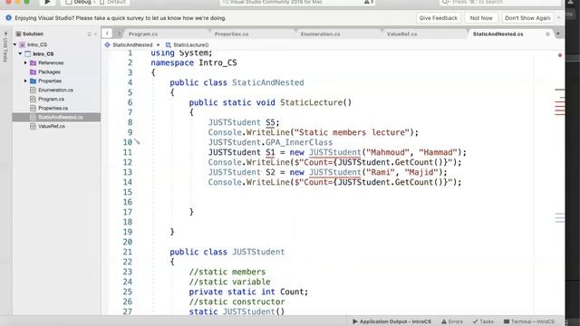580x326 pixels.
Task: Open ValueRef.cs in the solution tree
Action: click(x=52, y=126)
